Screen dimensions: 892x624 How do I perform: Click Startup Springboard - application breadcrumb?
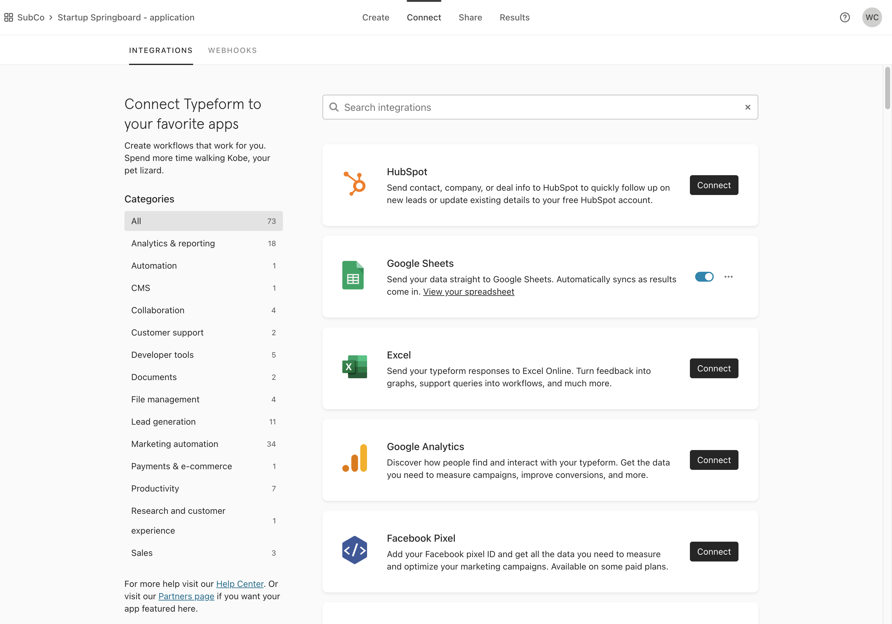pos(126,17)
